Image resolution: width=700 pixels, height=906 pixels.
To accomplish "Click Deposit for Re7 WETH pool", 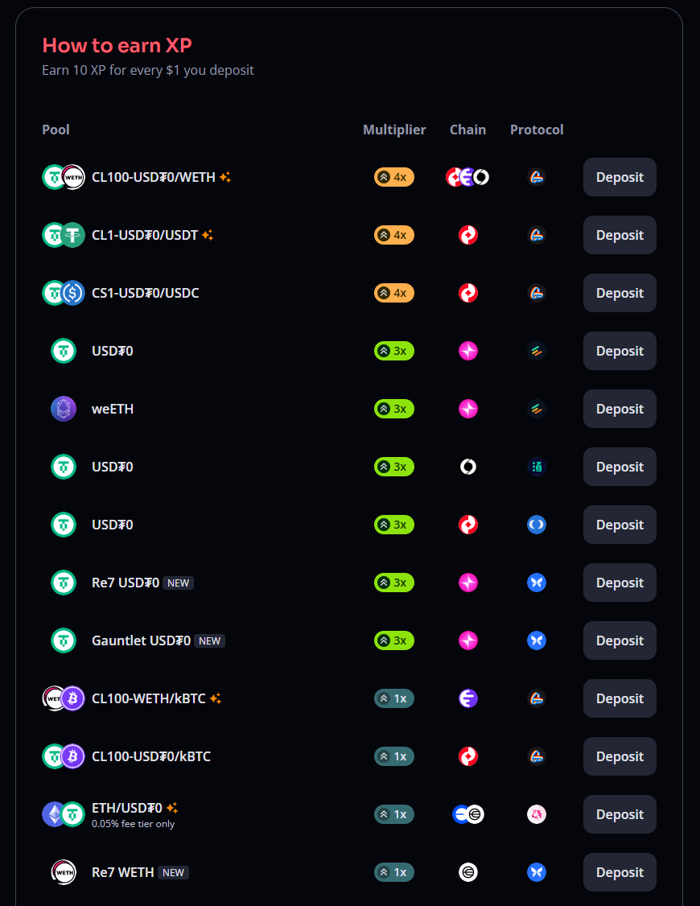I will coord(620,872).
